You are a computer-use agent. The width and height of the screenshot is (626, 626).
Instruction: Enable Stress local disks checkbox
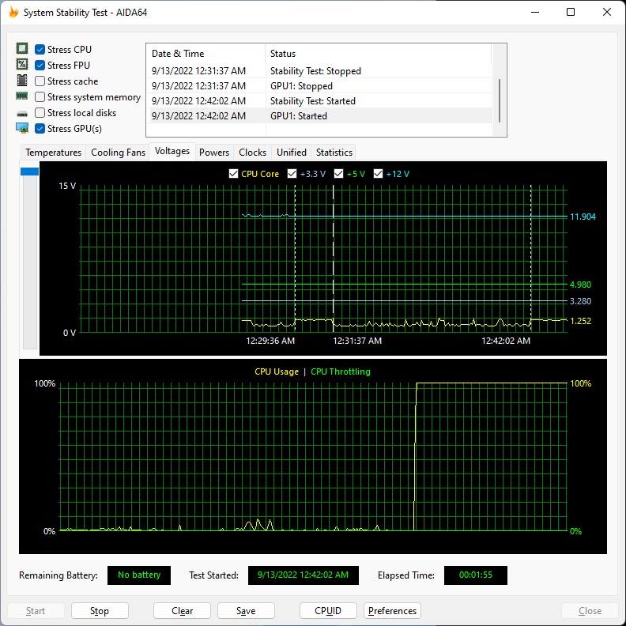40,113
